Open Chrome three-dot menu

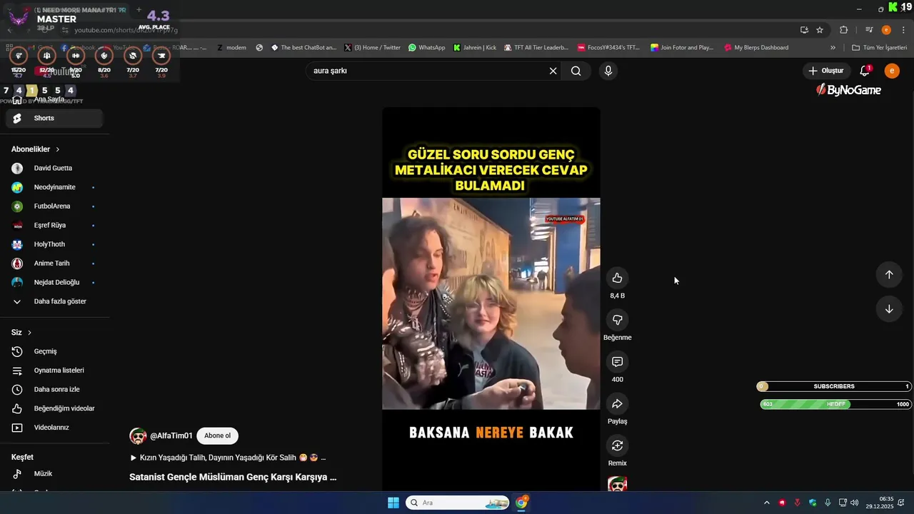tap(903, 30)
